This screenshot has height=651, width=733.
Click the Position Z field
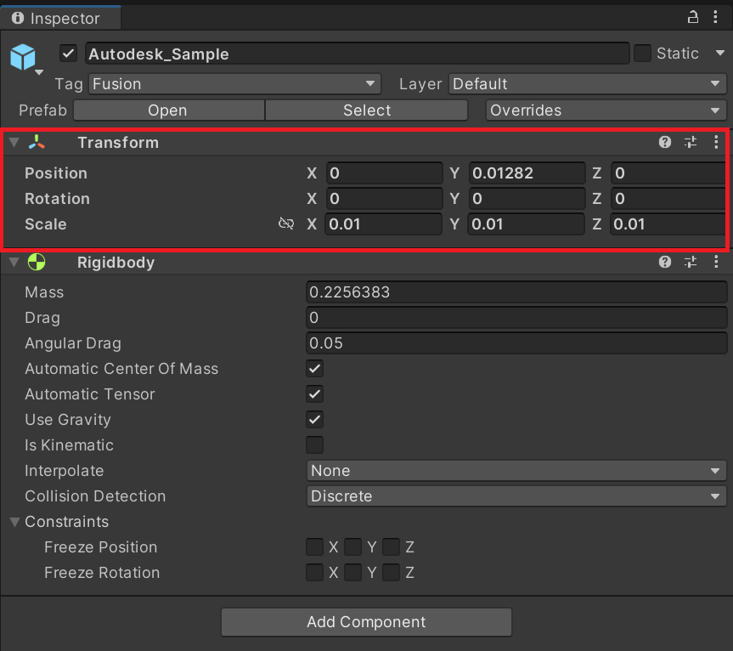pyautogui.click(x=668, y=173)
